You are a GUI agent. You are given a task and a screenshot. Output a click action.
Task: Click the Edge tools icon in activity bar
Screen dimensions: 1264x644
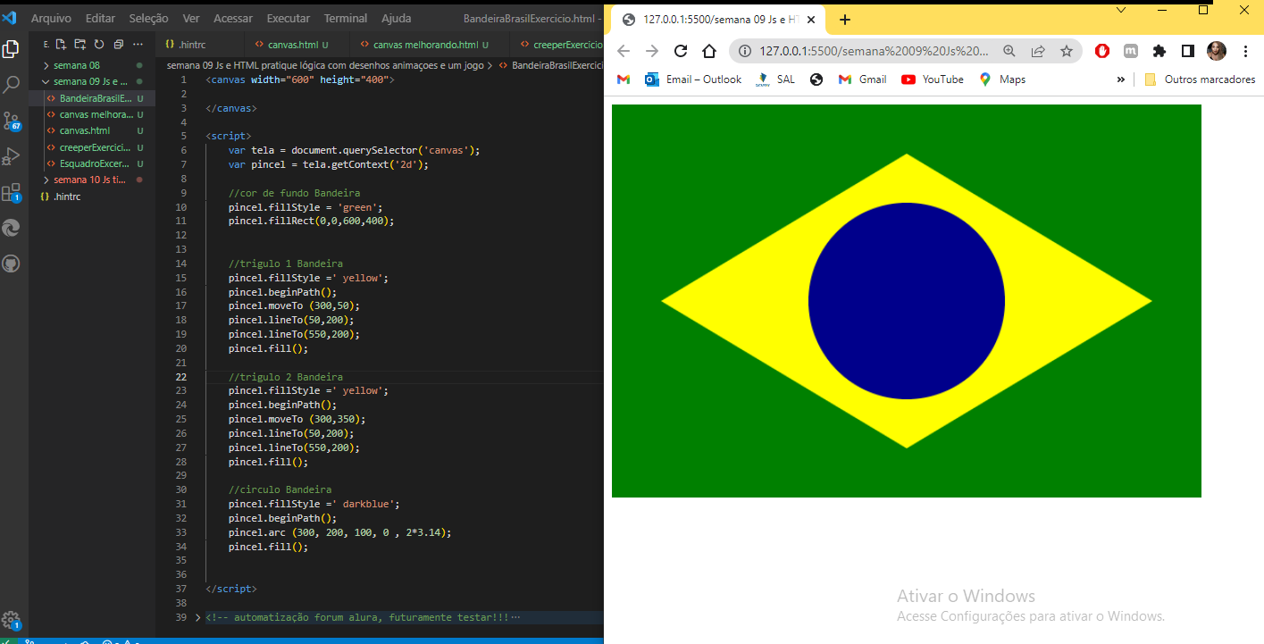tap(12, 229)
